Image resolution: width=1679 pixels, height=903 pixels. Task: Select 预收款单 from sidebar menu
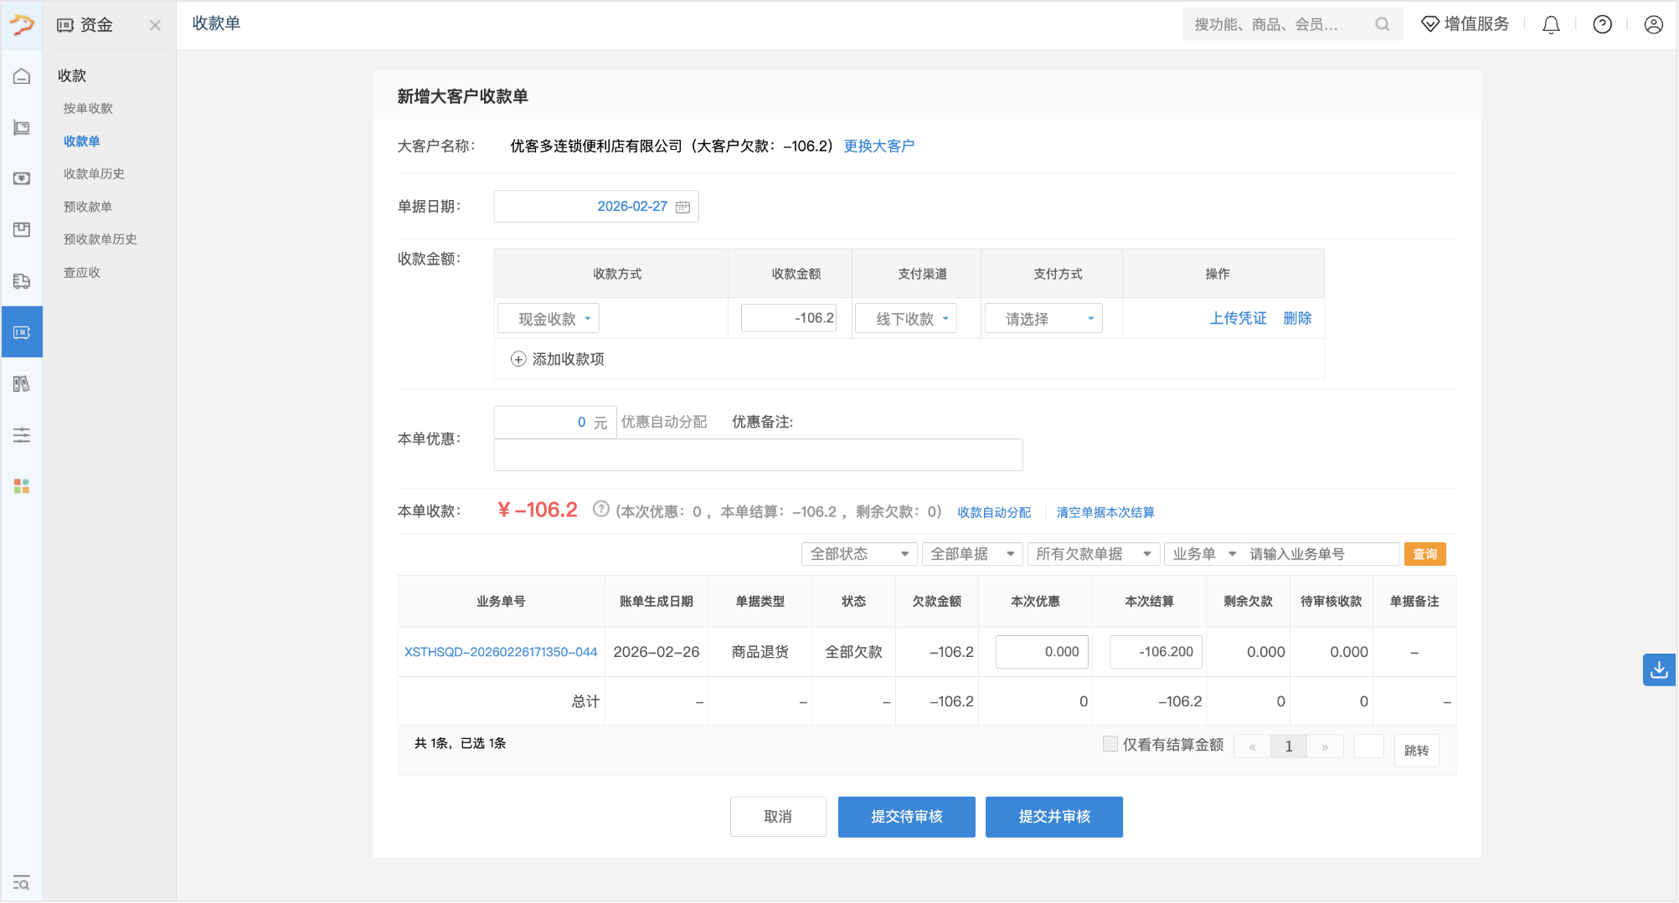tap(88, 207)
